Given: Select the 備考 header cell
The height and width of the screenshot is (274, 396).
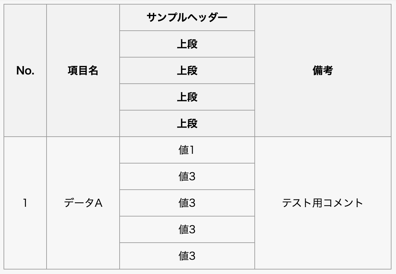Looking at the screenshot, I should click(x=323, y=70).
